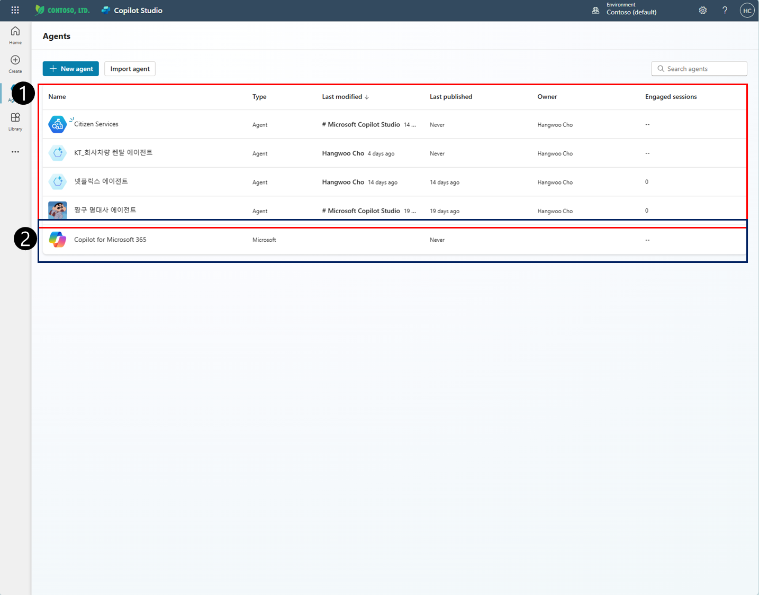
Task: Open the Citizen Services agent
Action: [96, 124]
